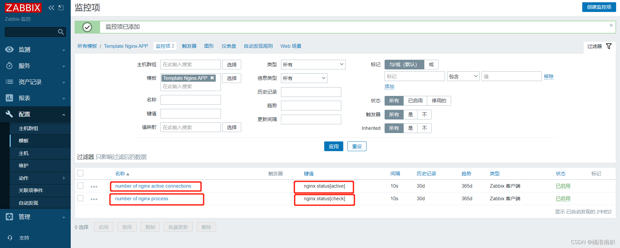Open the actions menu for the active connections row

tap(94, 187)
